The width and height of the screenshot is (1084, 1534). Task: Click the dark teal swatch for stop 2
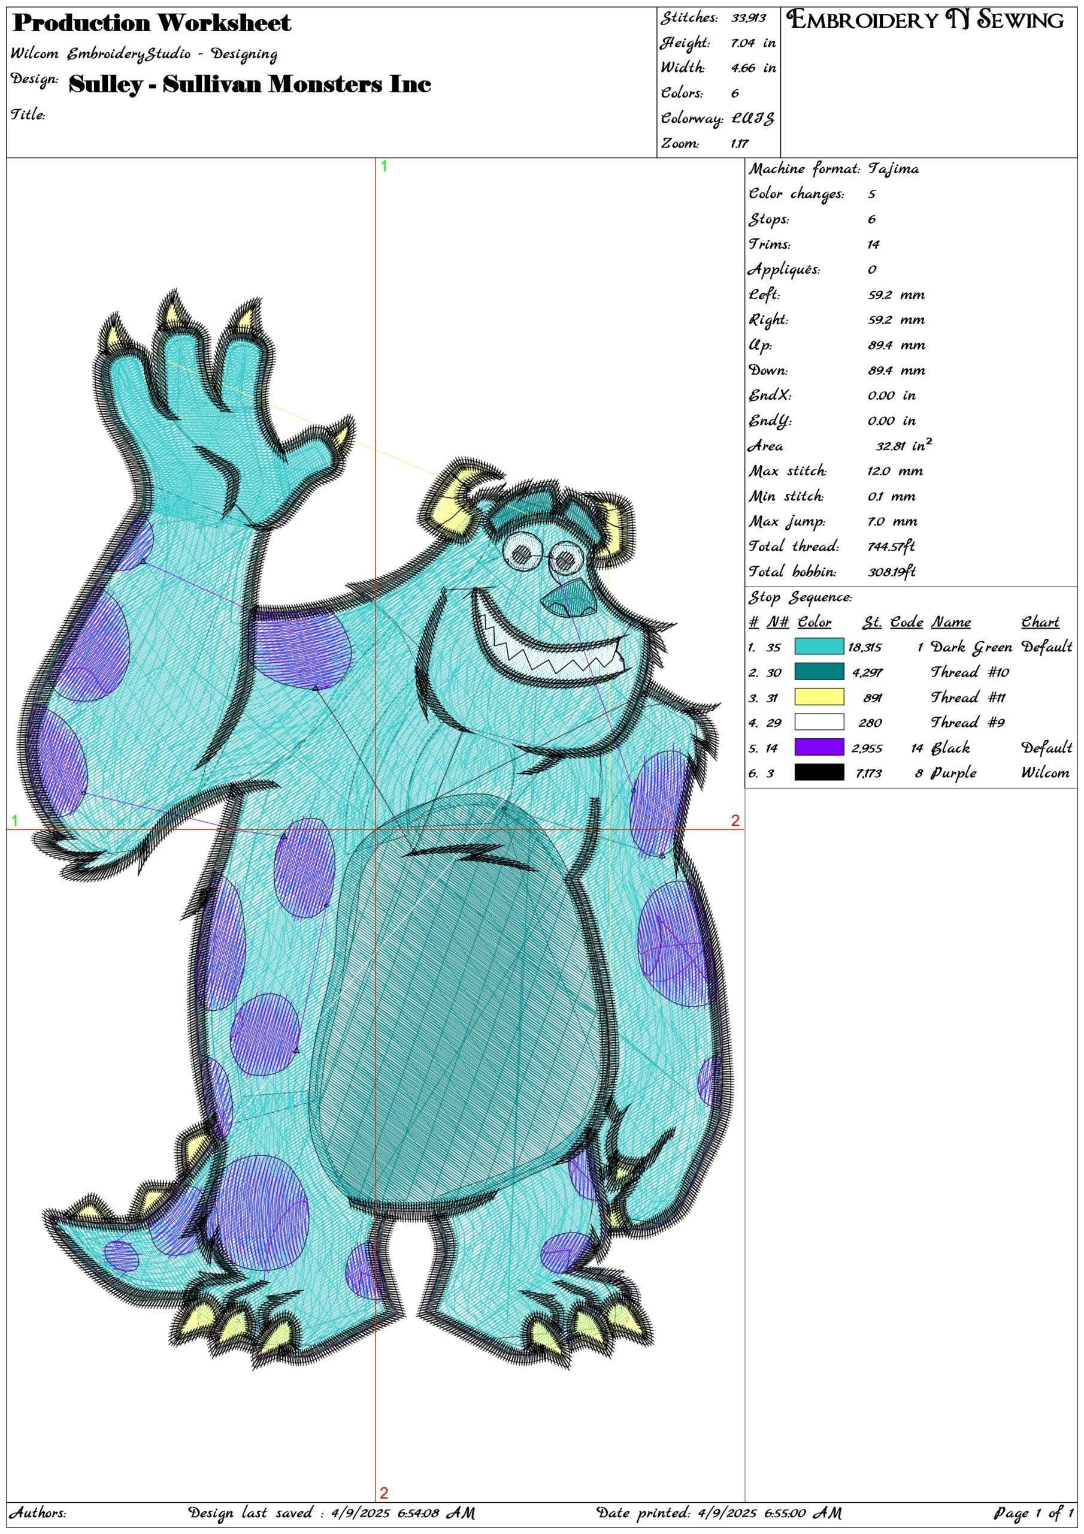(819, 672)
